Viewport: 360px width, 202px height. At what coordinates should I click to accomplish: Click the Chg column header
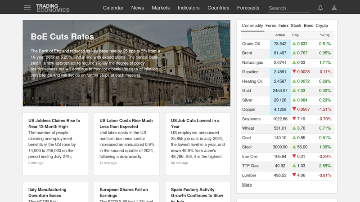click(x=295, y=35)
